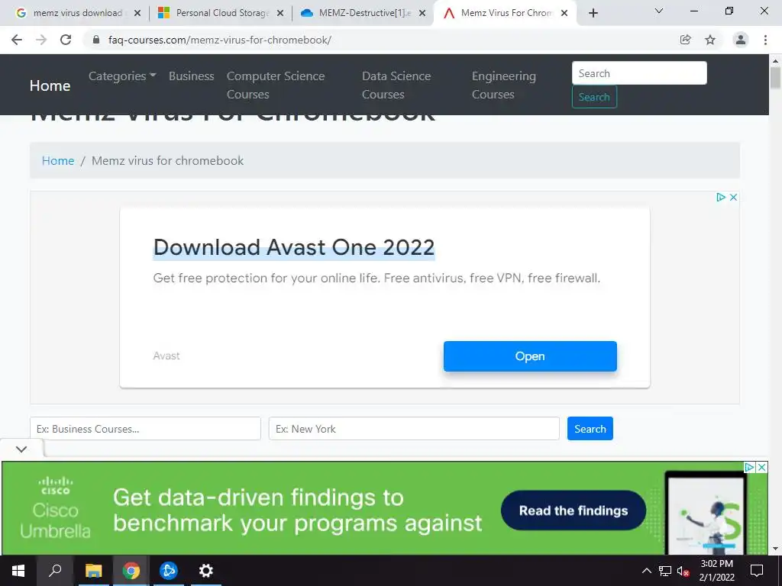This screenshot has width=782, height=586.
Task: Open File Explorer from taskbar
Action: (93, 571)
